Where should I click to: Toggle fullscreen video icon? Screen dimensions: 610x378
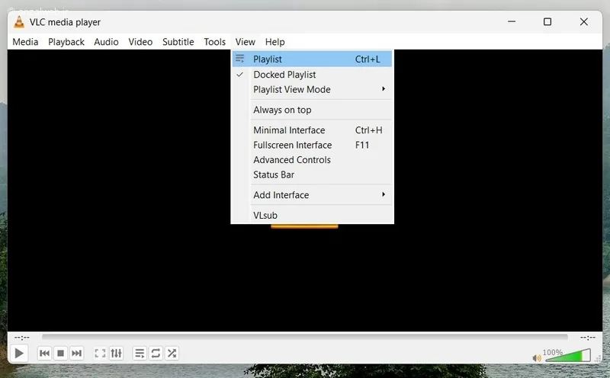coord(100,354)
